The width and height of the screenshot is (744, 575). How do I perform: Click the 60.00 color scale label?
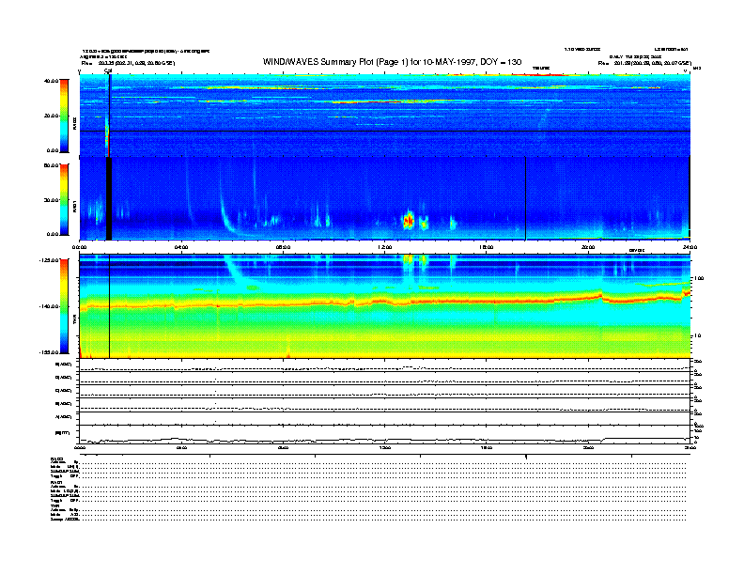pyautogui.click(x=51, y=165)
